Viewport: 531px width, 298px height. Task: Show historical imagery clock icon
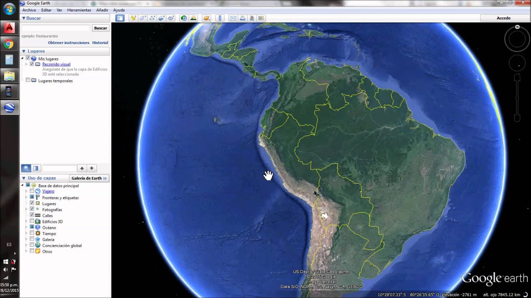184,18
